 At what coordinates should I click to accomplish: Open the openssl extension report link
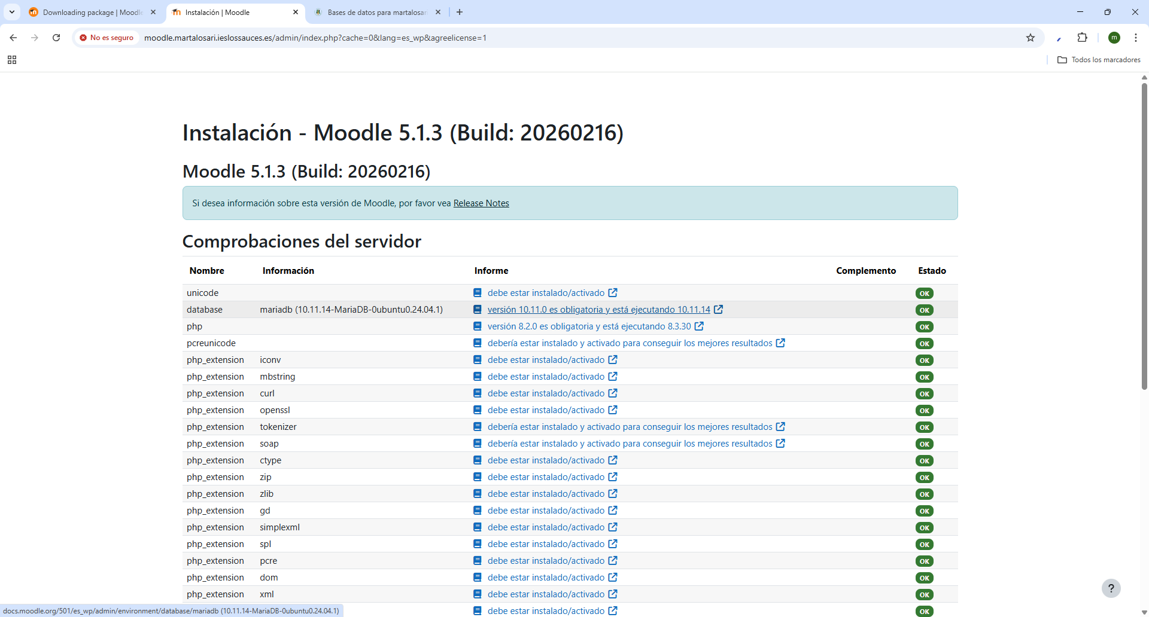tap(546, 410)
